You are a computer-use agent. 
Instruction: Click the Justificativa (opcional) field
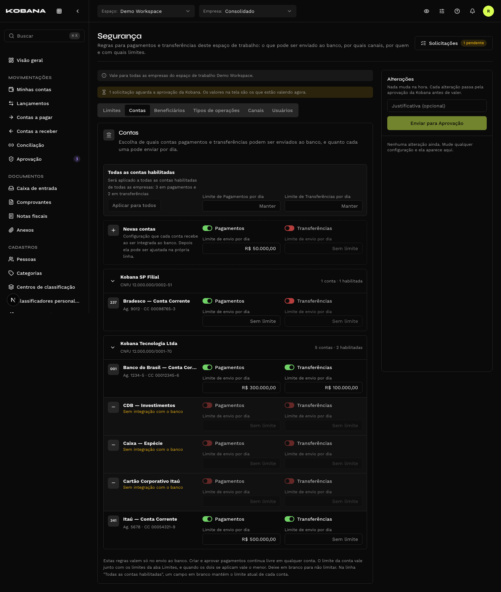point(437,106)
